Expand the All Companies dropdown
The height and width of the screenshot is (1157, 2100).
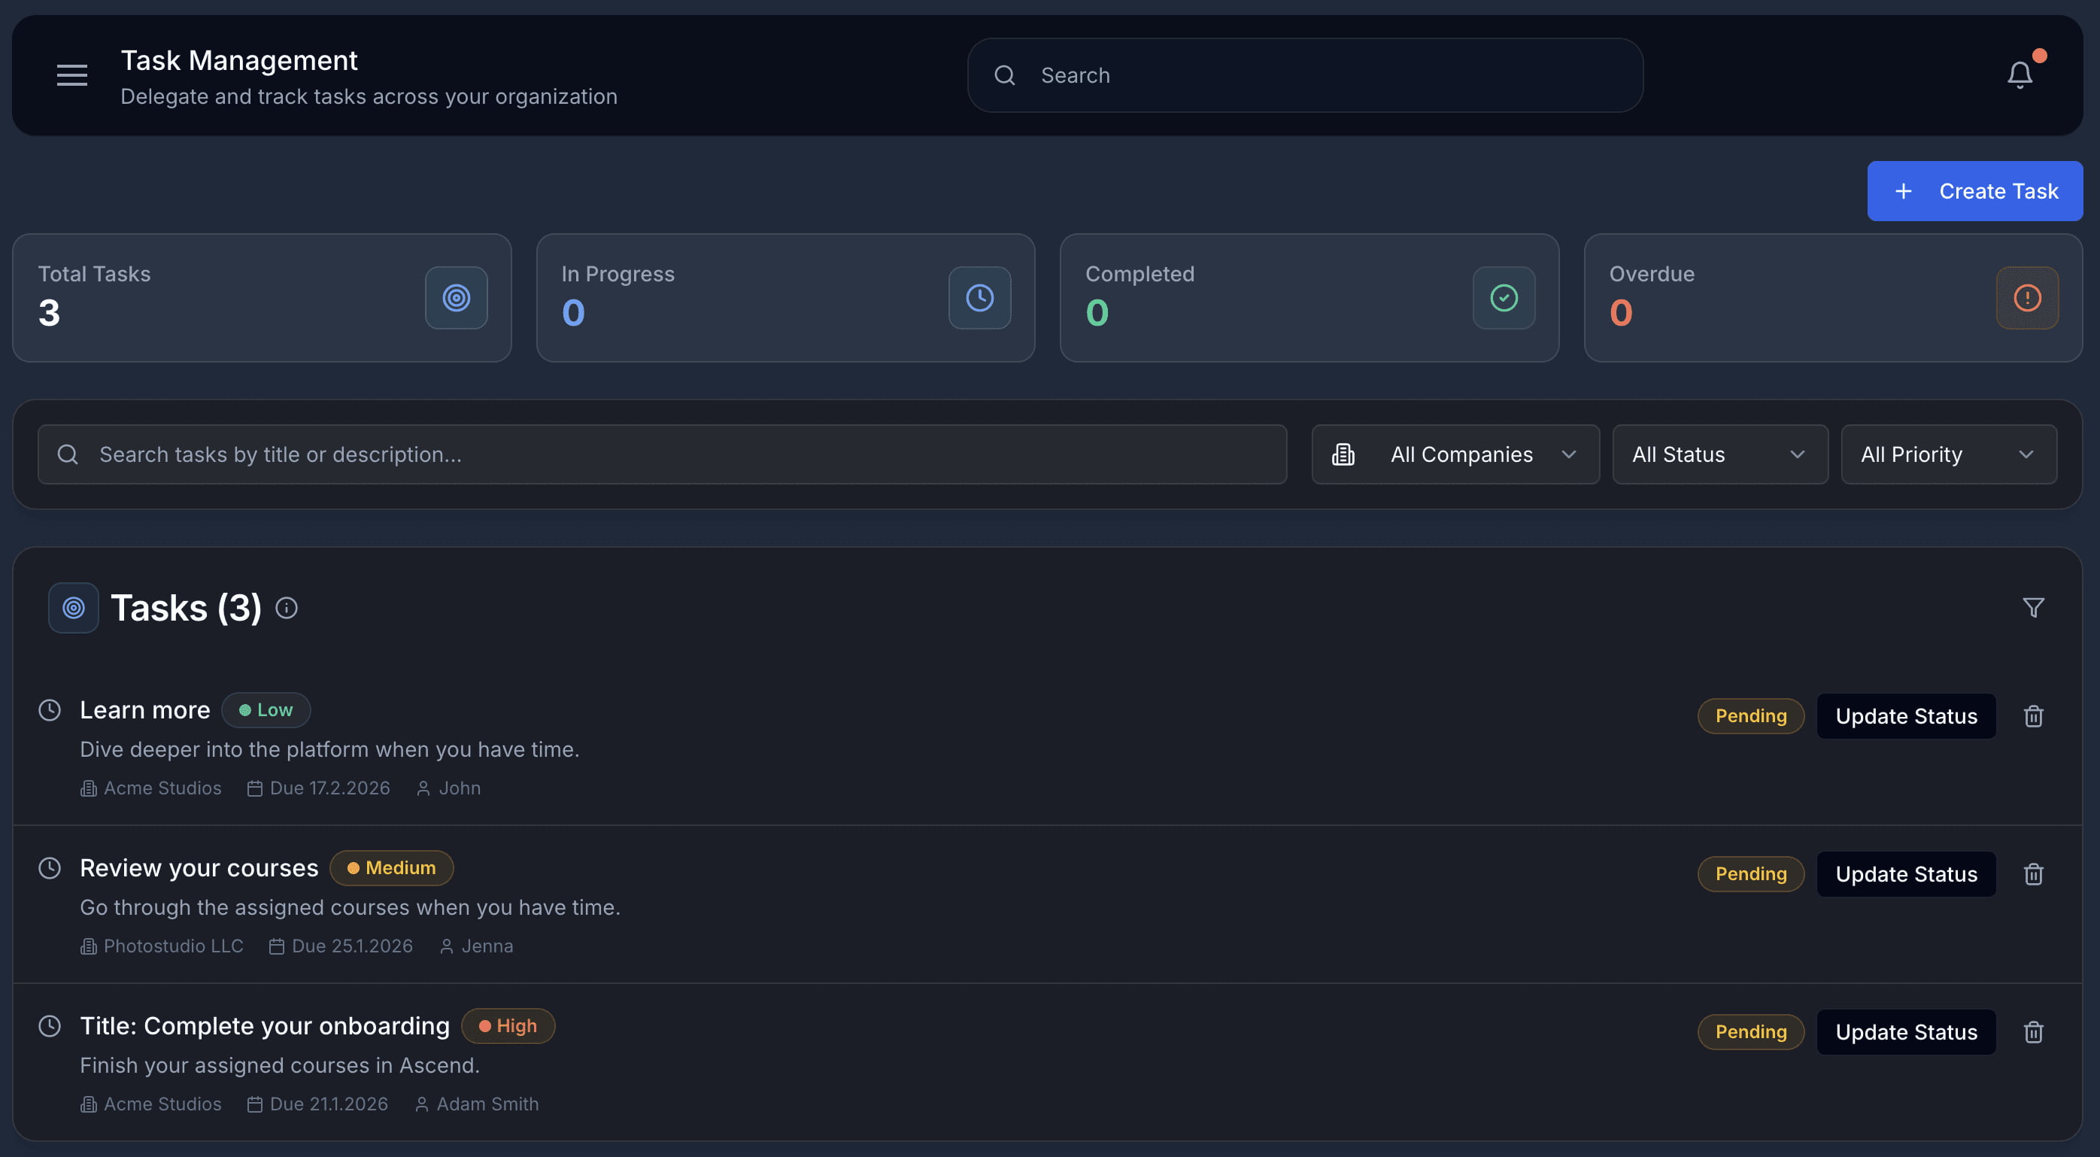[x=1455, y=454]
